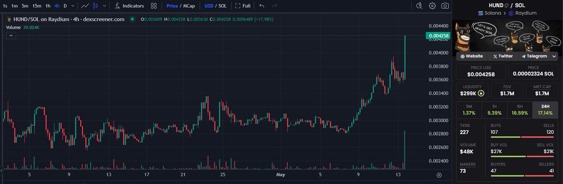Open the Indicators menu

[129, 6]
